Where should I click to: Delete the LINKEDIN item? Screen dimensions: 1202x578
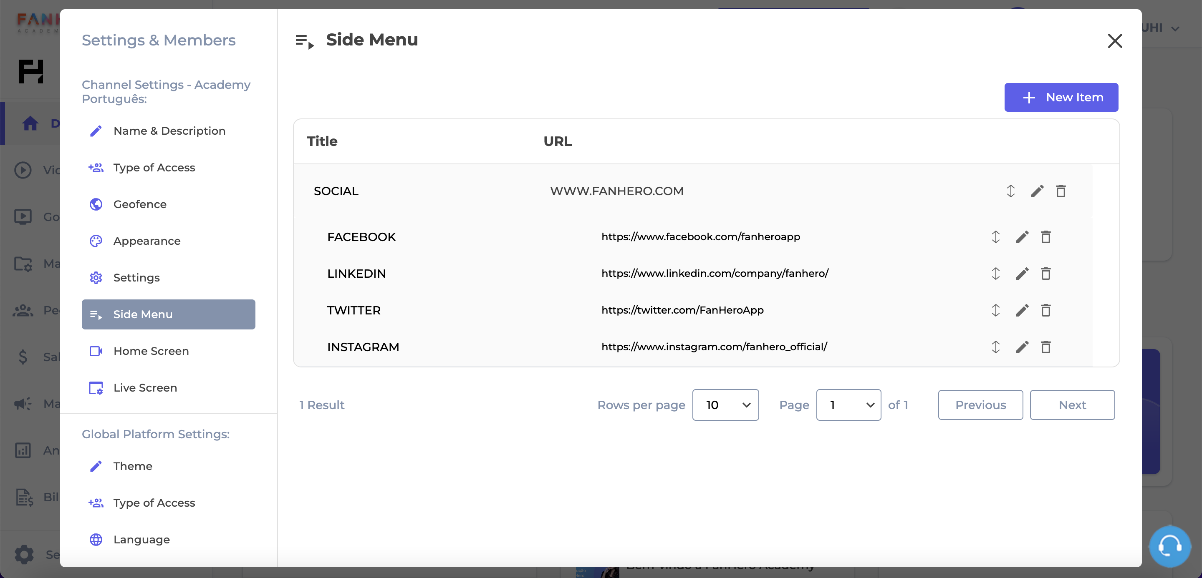[1045, 274]
